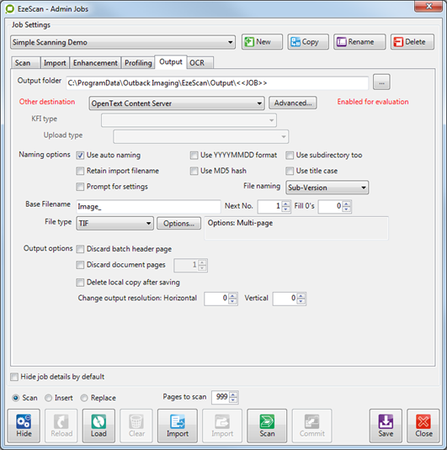Click the red Close icon button
The image size is (447, 450).
(x=423, y=426)
